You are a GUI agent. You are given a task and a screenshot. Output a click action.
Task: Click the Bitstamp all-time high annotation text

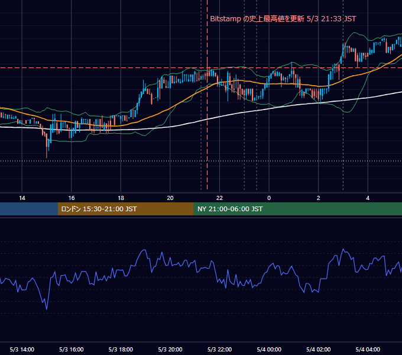coord(283,19)
